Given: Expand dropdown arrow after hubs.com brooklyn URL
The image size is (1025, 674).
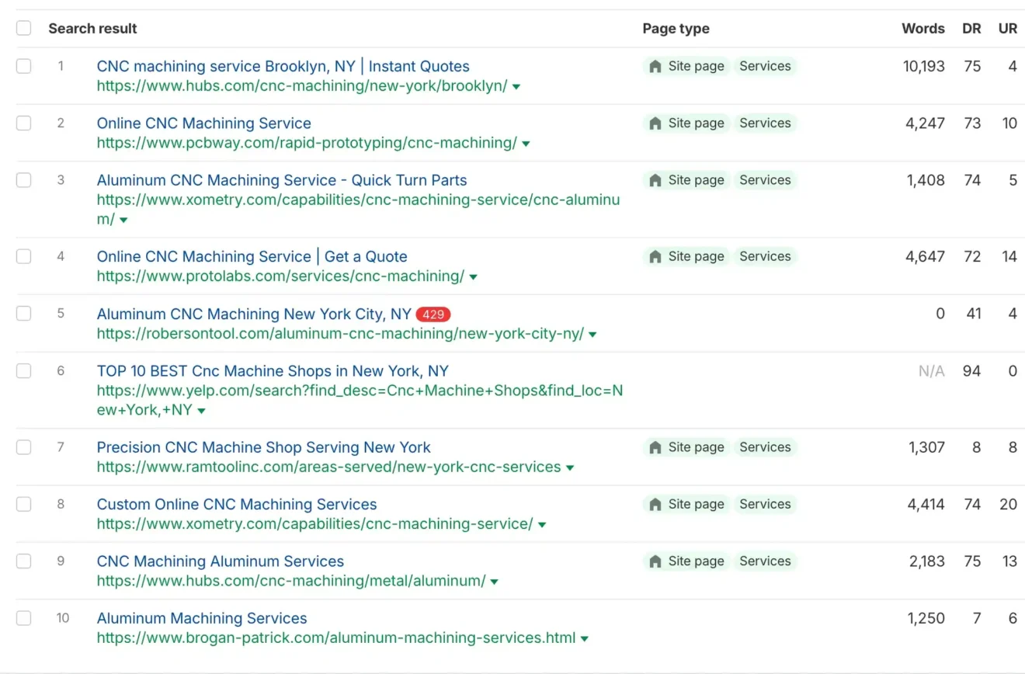Looking at the screenshot, I should 516,87.
